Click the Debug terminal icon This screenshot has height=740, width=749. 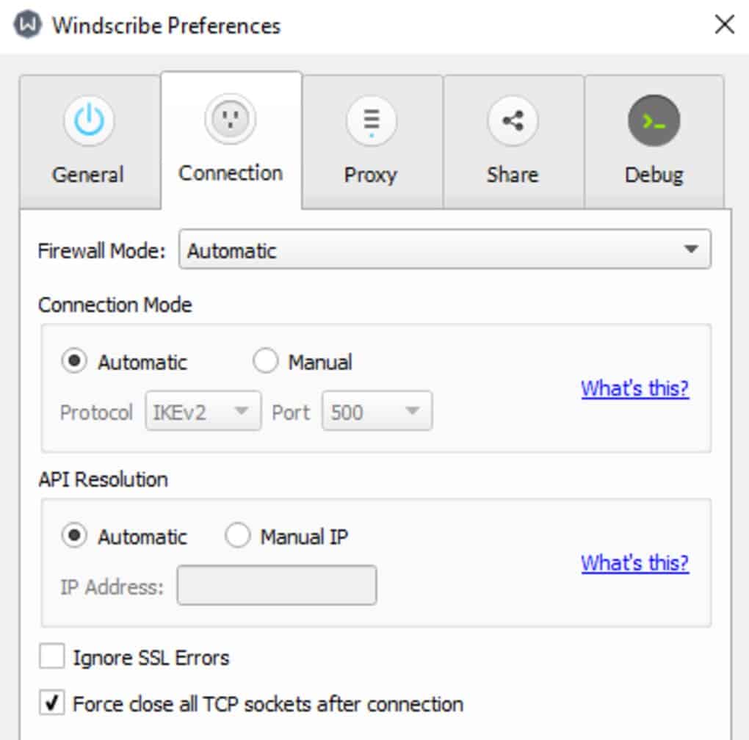[654, 121]
